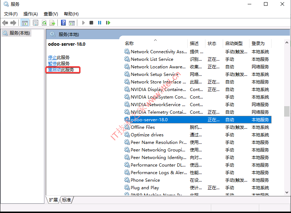Switch to the 扩展 tab
Image resolution: width=291 pixels, height=213 pixels.
pyautogui.click(x=53, y=200)
